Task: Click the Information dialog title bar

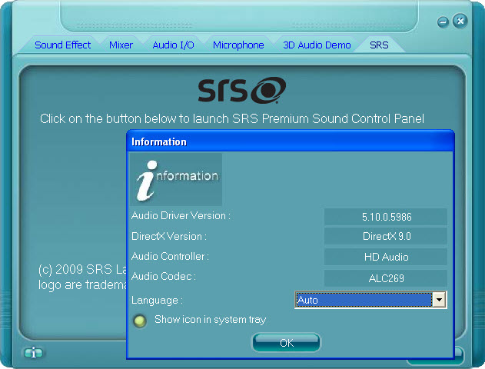Action: click(x=290, y=141)
